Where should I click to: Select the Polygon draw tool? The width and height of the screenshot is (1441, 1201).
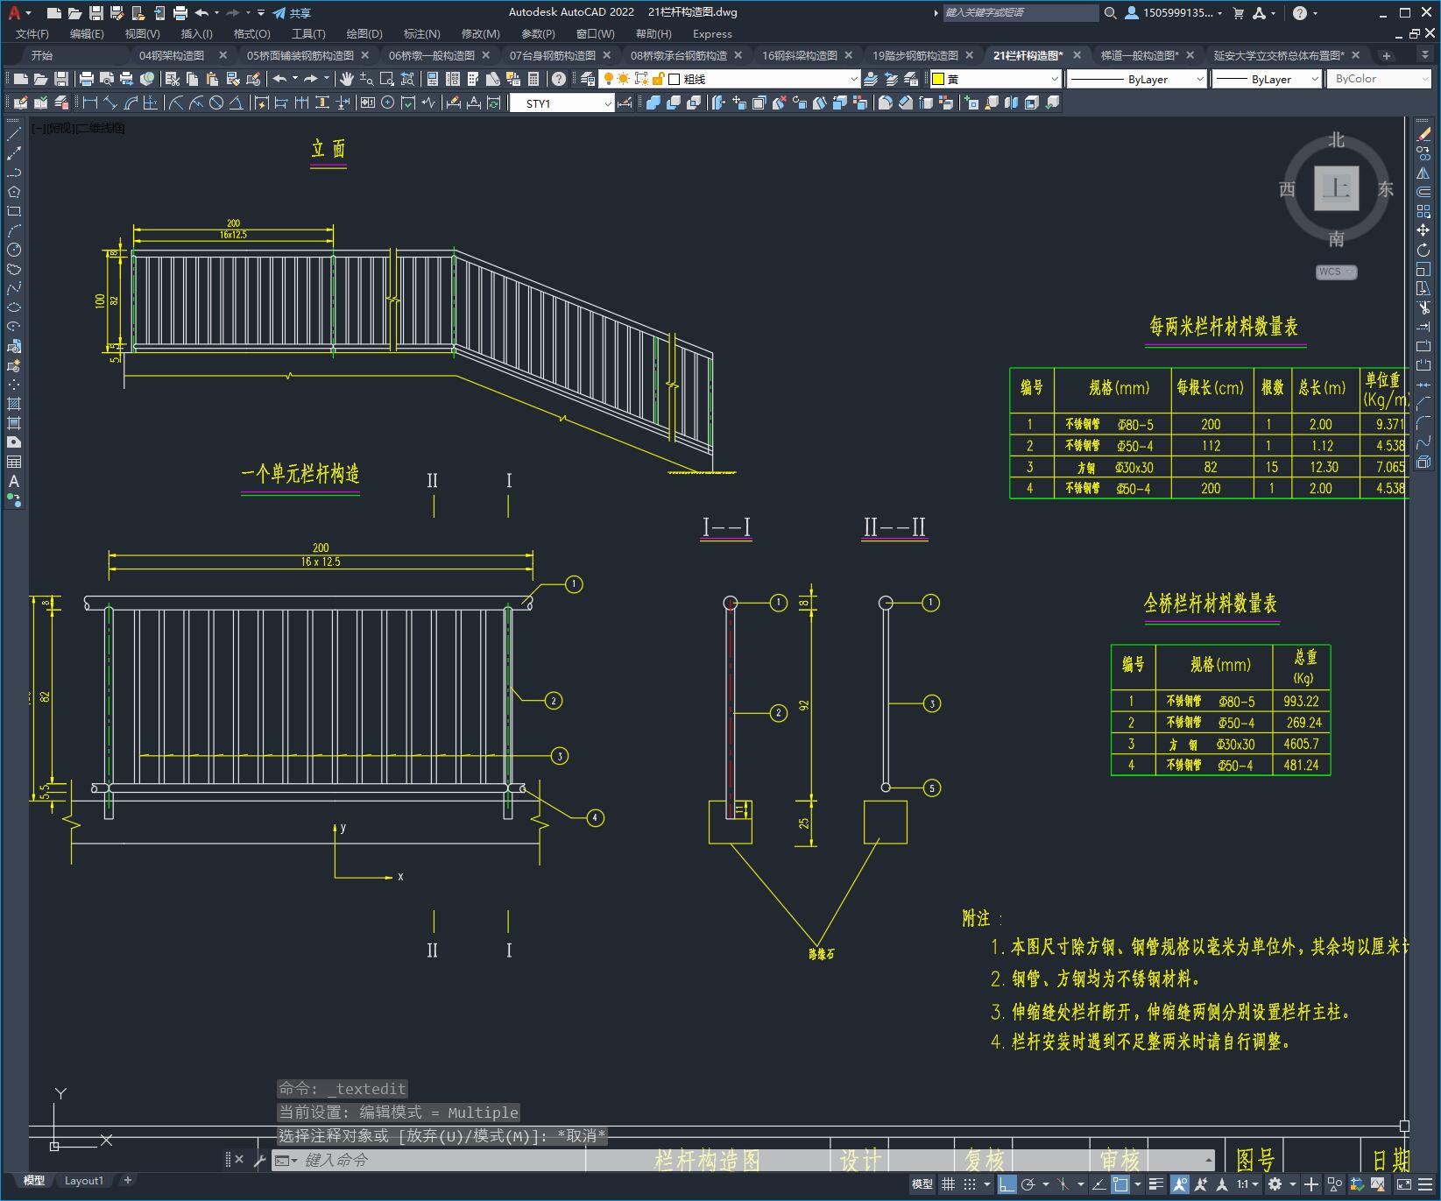(x=14, y=192)
